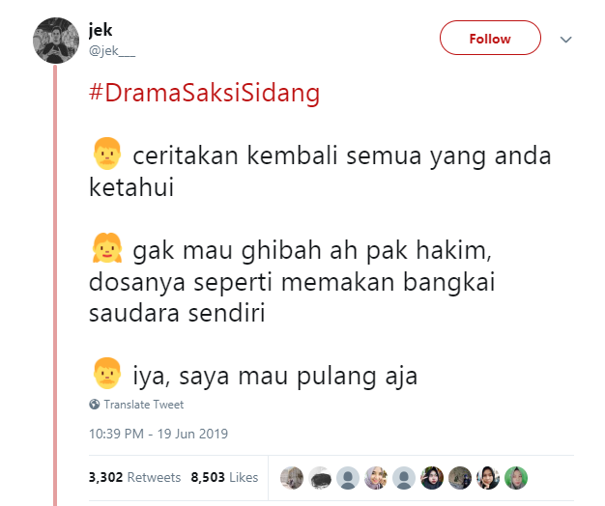Click the seventh liker avatar
Viewport: 605px width, 506px height.
click(x=460, y=478)
